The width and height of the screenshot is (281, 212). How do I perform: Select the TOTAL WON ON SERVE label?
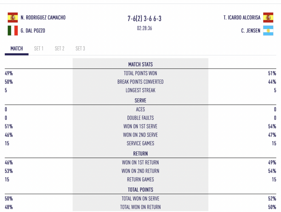coord(140,199)
